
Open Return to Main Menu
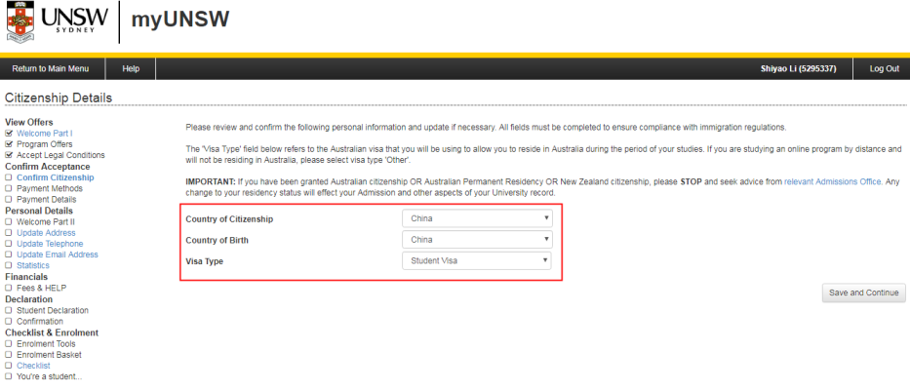point(51,68)
